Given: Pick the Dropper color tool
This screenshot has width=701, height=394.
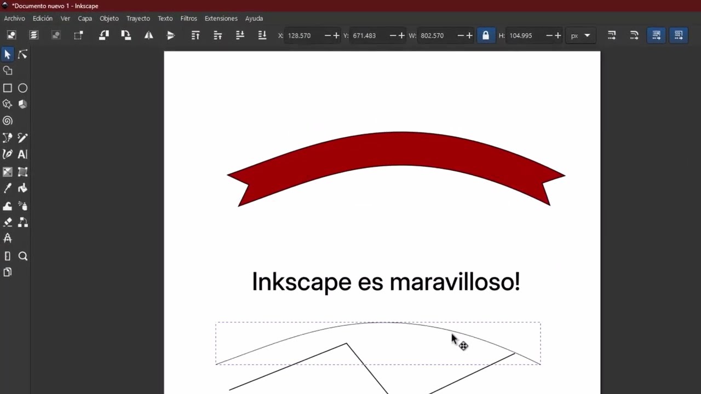Looking at the screenshot, I should click(x=8, y=188).
